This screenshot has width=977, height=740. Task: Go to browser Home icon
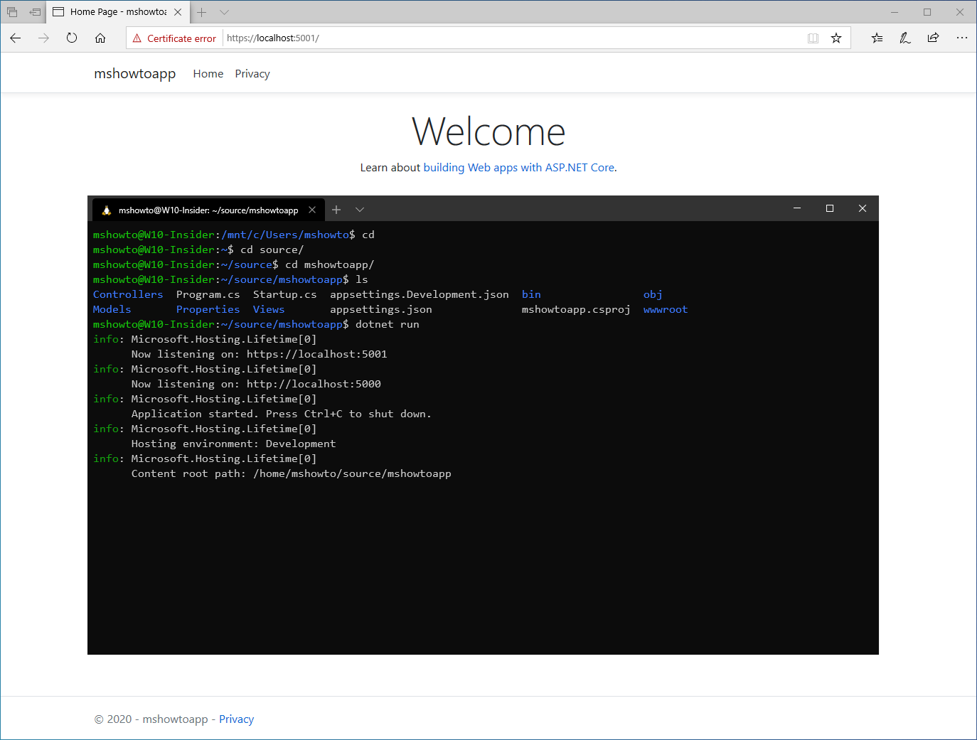(x=100, y=38)
